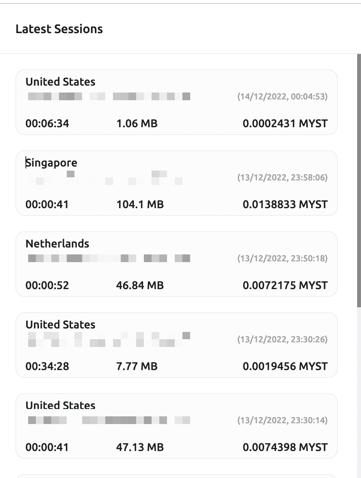Click the Latest Sessions heading
The image size is (361, 478).
tap(59, 29)
